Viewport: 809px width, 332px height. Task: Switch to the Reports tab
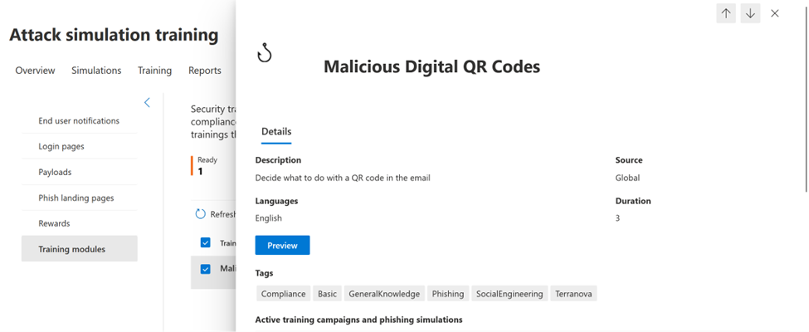205,71
